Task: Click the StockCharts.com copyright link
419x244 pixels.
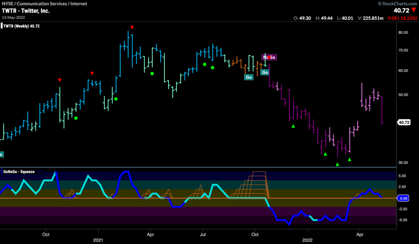Action: tap(395, 4)
